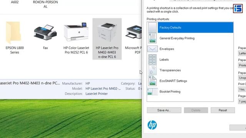Open the Paper type dropdown showing Unspecified
The image size is (246, 138).
click(x=242, y=78)
